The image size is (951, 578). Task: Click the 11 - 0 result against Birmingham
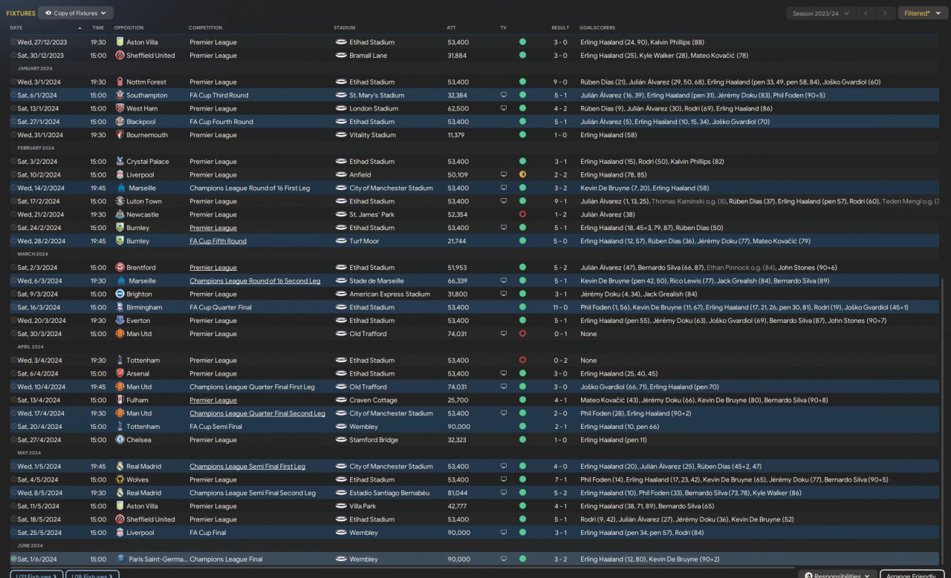coord(560,307)
